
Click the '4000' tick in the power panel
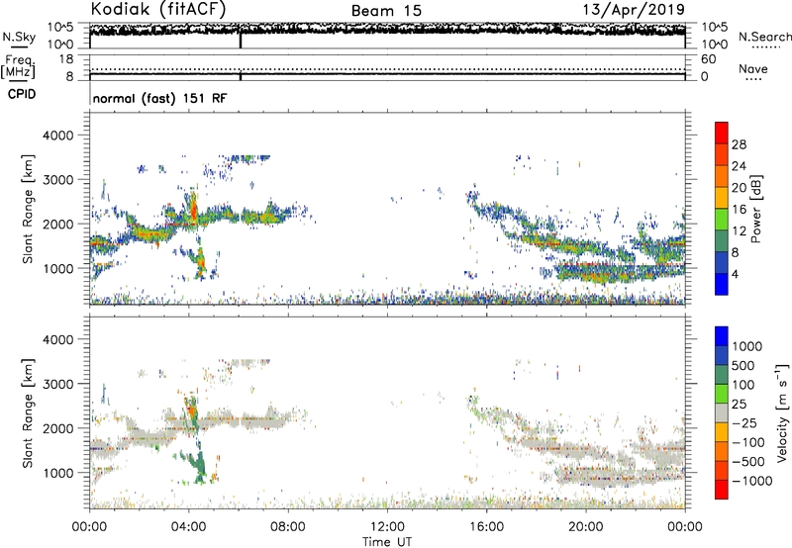coord(58,136)
